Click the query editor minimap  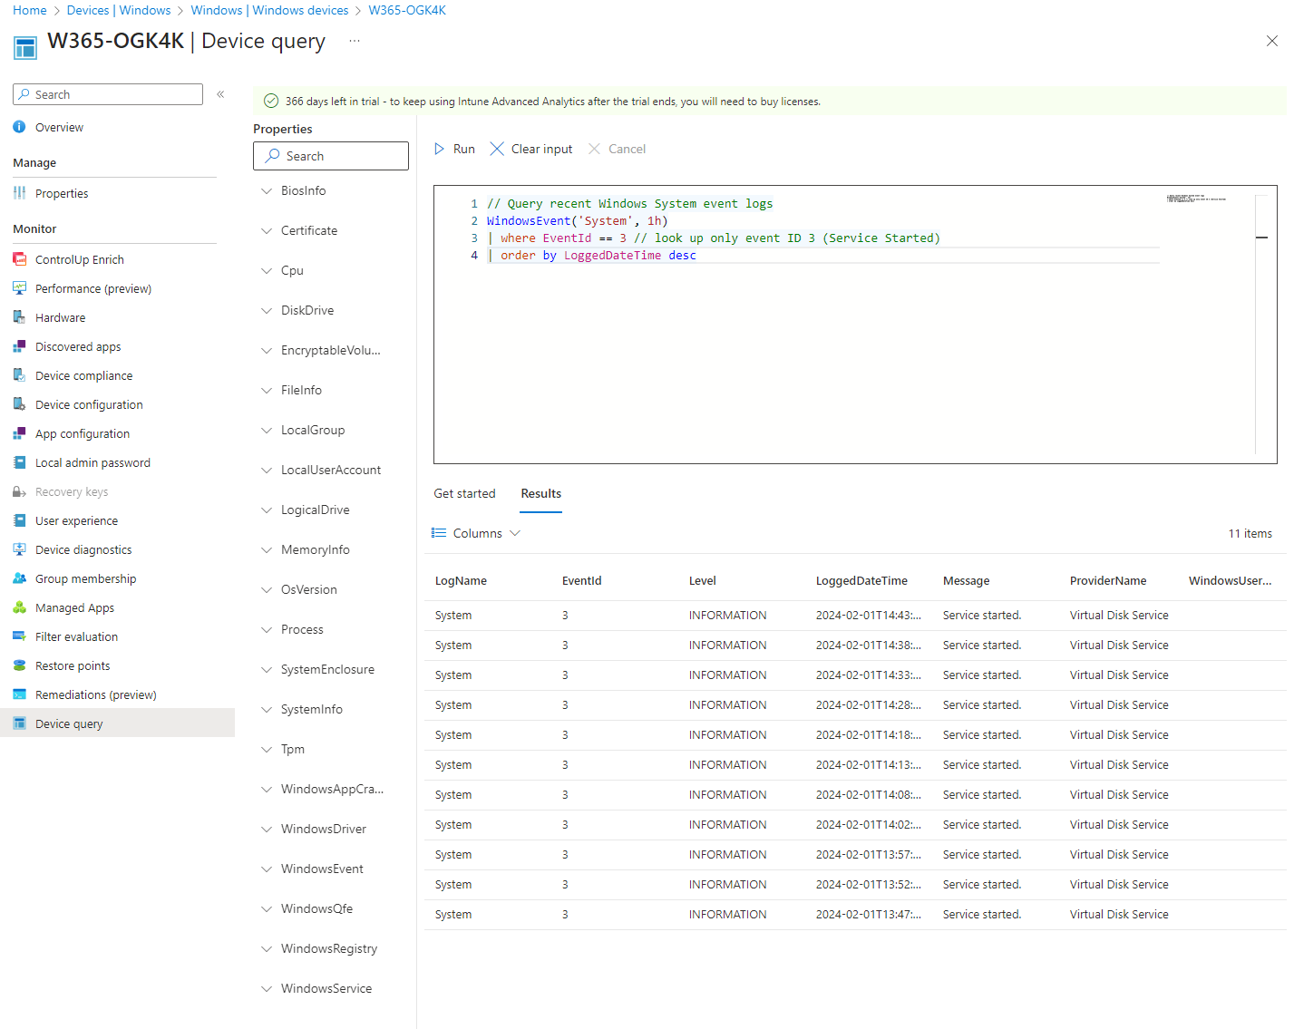click(1197, 199)
